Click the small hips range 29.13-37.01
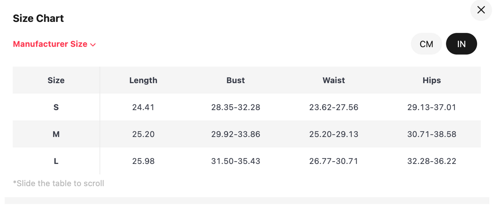This screenshot has height=206, width=496. pos(431,107)
